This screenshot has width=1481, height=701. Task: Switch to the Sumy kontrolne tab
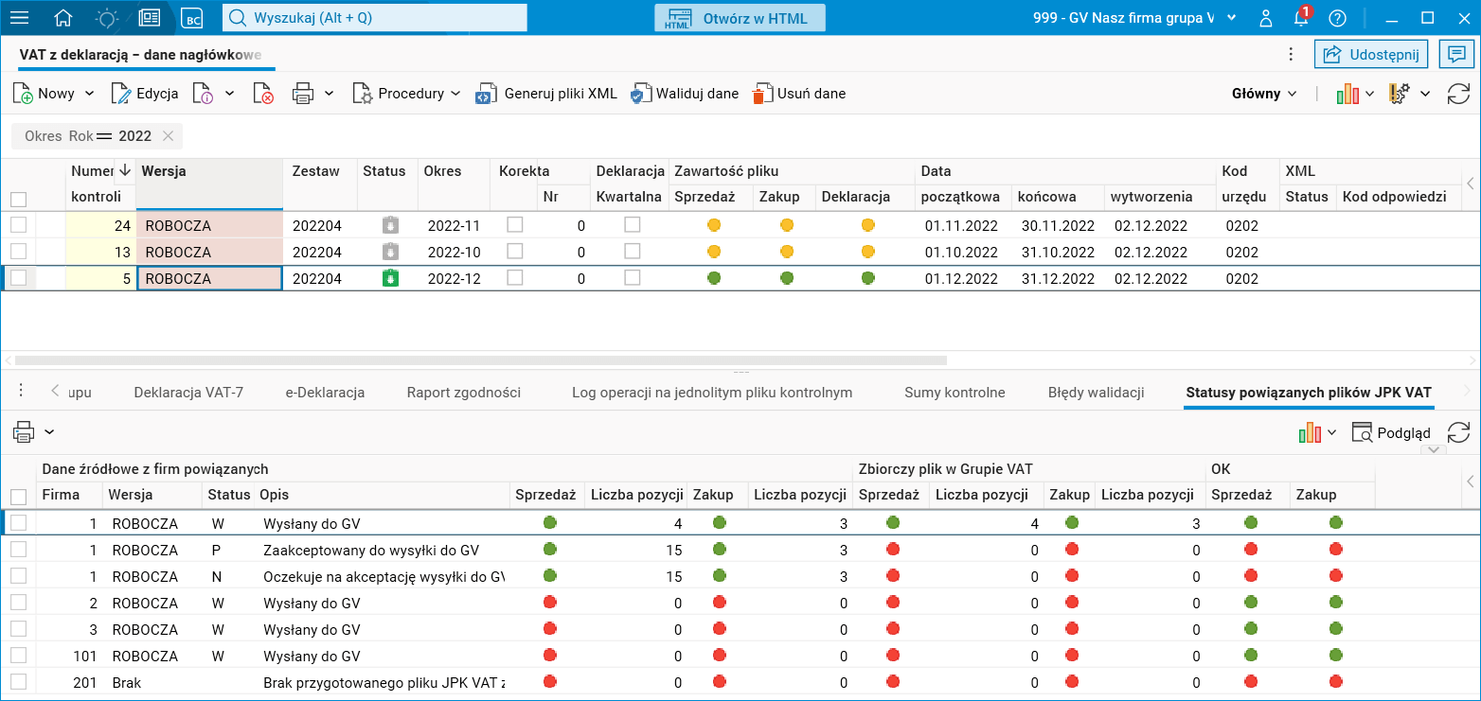[x=955, y=393]
